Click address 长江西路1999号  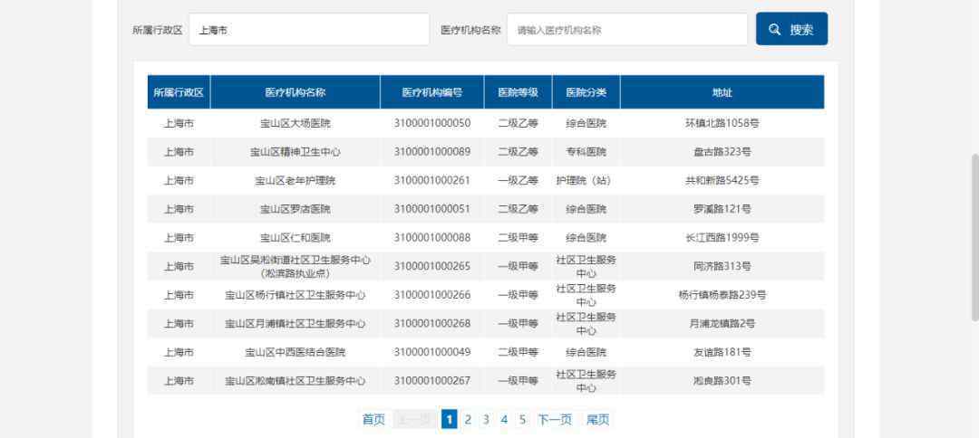[x=722, y=238]
